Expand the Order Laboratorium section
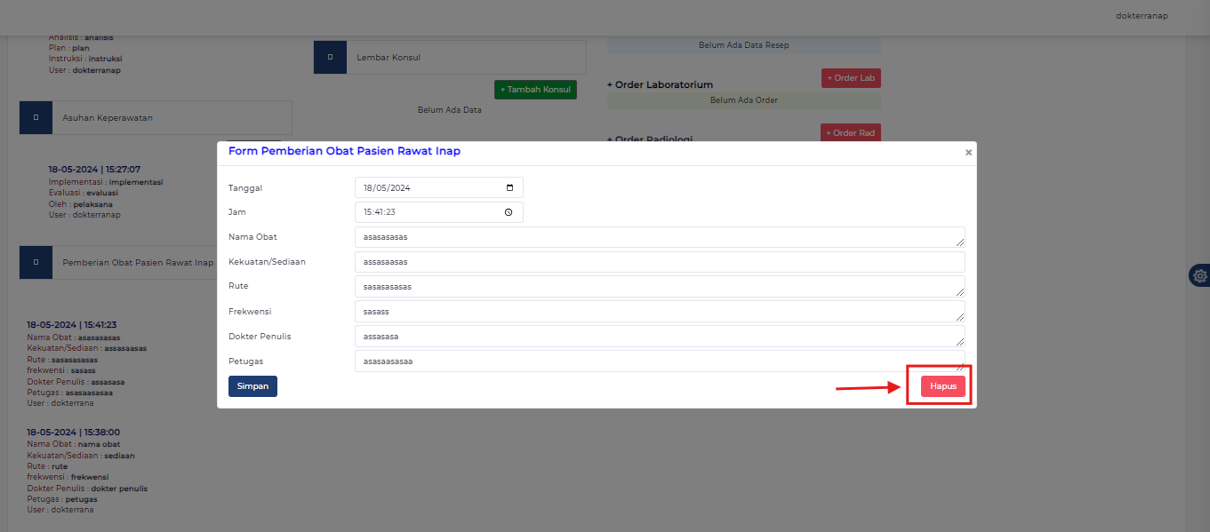The height and width of the screenshot is (532, 1210). point(660,84)
